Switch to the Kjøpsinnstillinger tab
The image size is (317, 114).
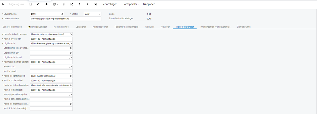pos(62,27)
